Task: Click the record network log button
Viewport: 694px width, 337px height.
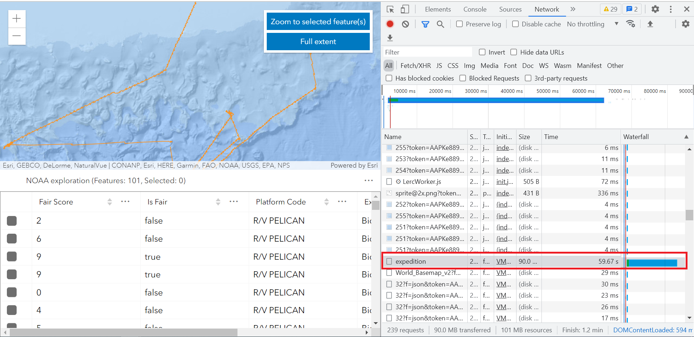Action: (x=390, y=24)
